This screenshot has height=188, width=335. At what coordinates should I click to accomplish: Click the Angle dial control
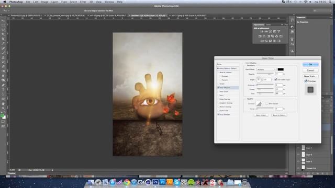coord(259,80)
